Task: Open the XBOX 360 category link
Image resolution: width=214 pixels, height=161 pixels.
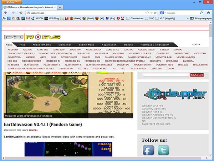Action: pyautogui.click(x=156, y=68)
